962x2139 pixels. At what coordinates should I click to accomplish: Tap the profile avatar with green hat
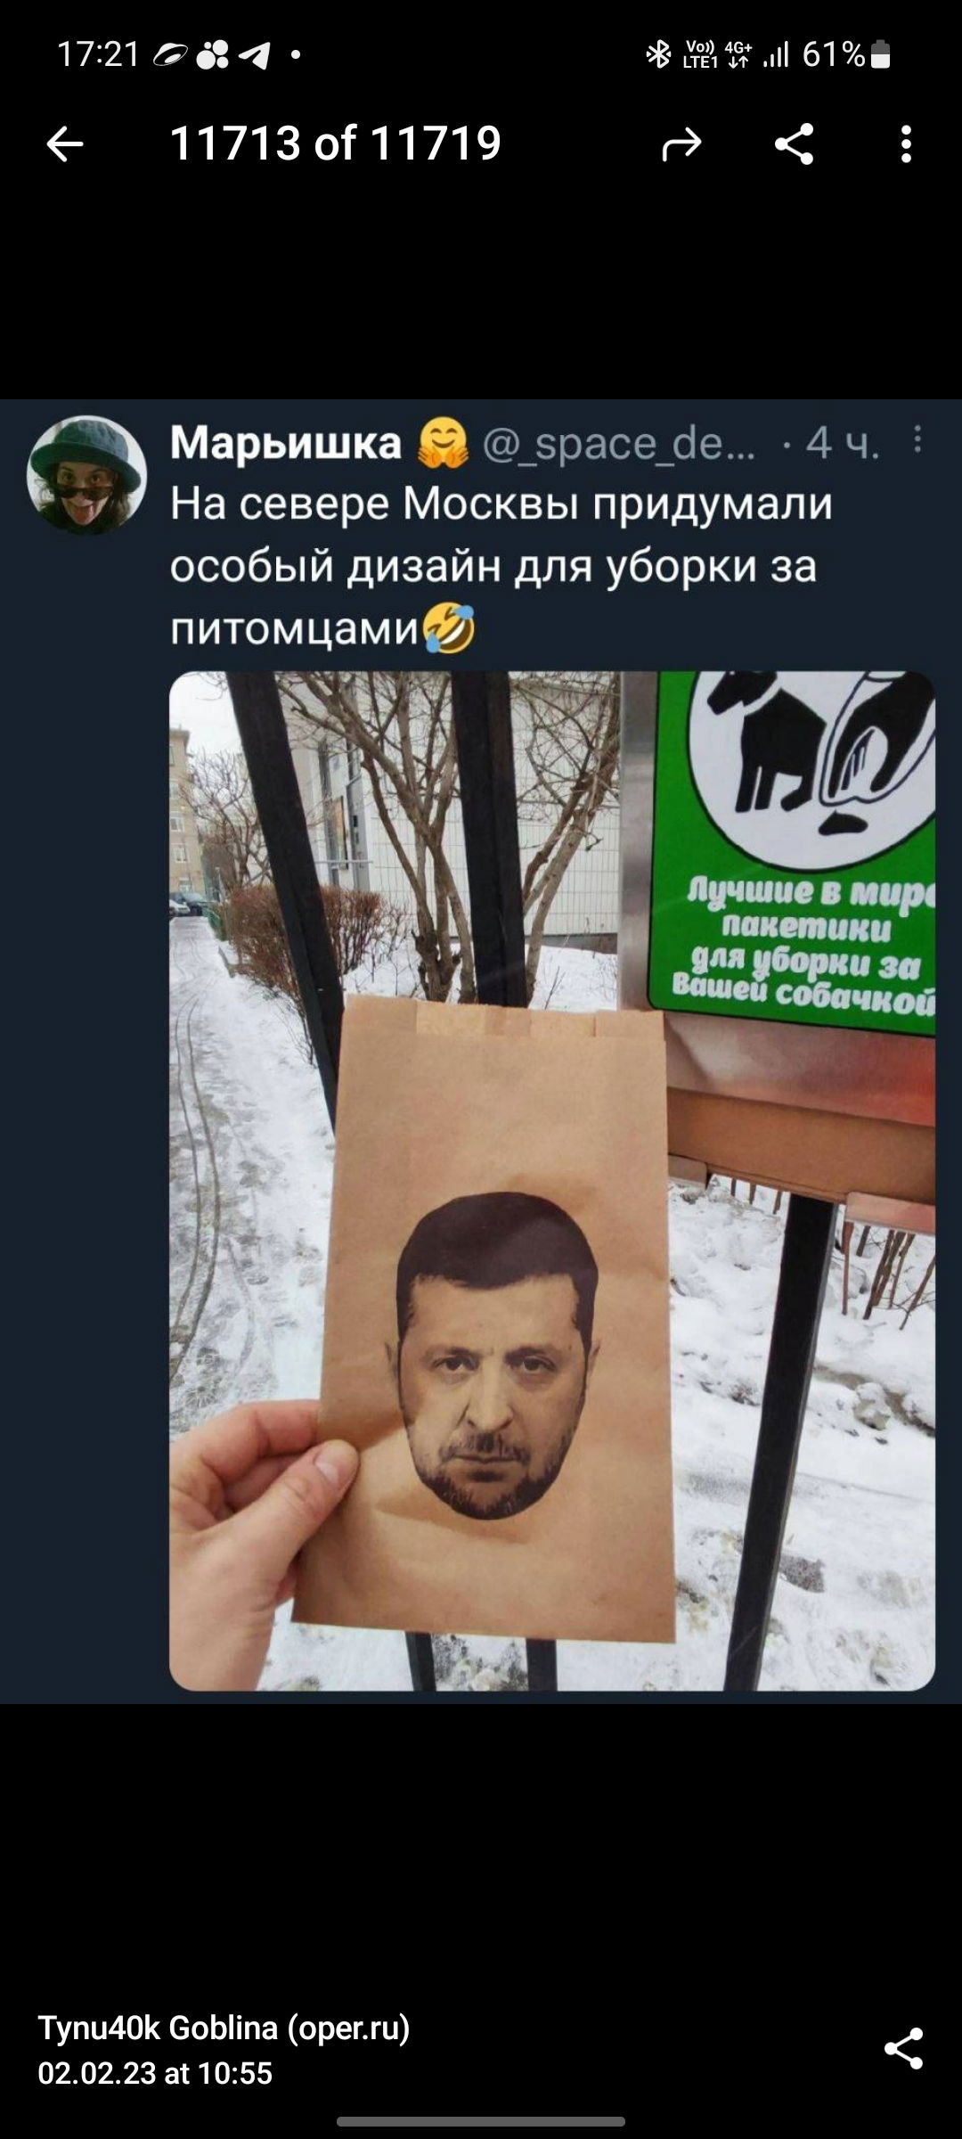86,474
